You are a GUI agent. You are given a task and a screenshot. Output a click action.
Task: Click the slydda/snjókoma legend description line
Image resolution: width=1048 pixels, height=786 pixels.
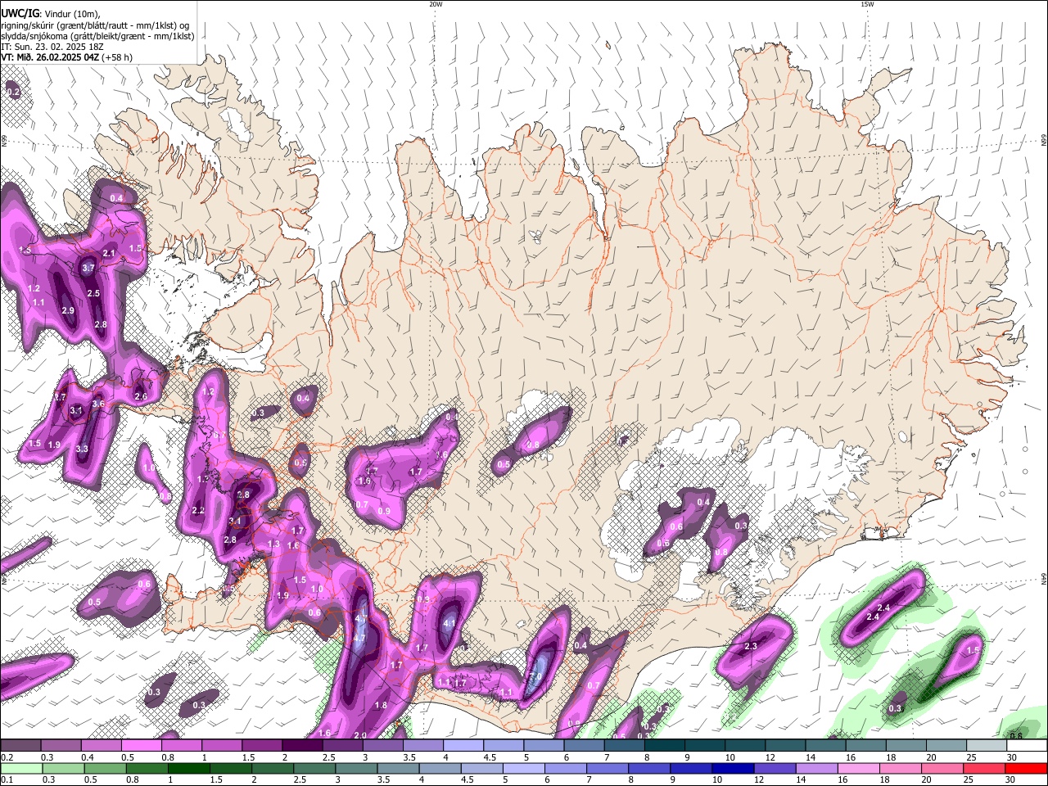(x=97, y=36)
